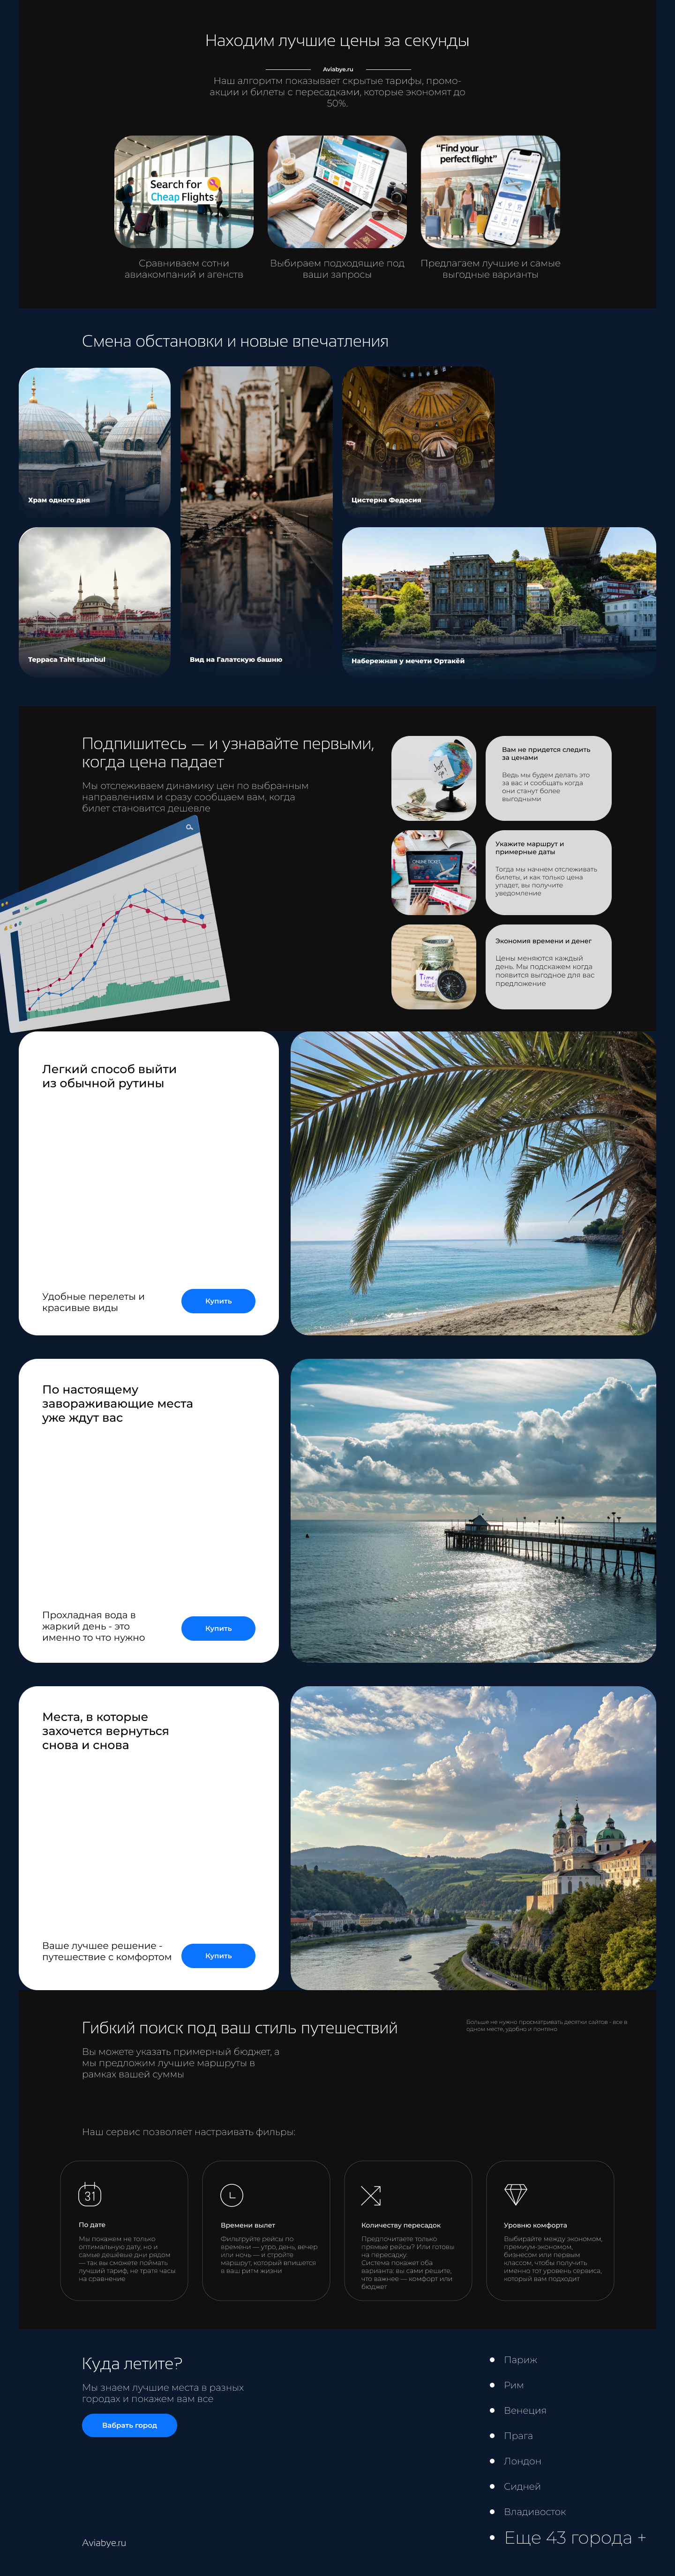
Task: Choose Лондон in the destinations list
Action: tap(522, 2461)
